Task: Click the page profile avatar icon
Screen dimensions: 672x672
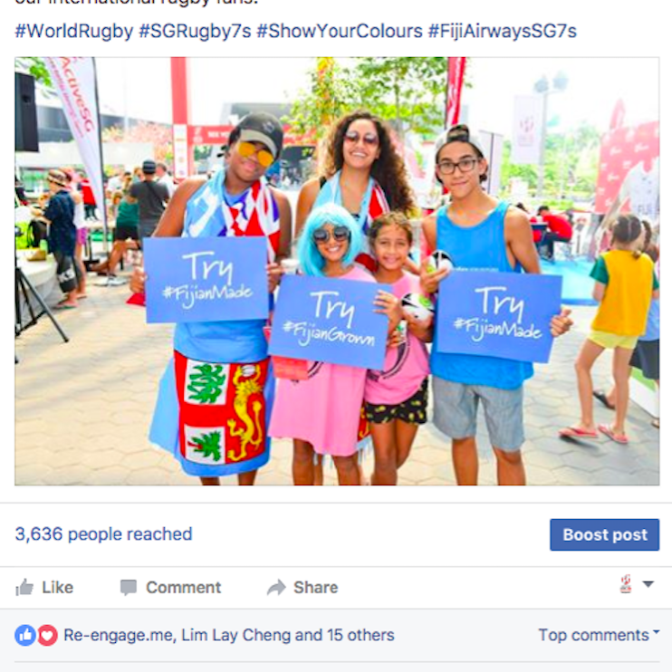Action: tap(626, 584)
